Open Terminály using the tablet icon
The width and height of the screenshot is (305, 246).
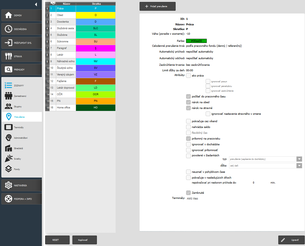coord(9,127)
